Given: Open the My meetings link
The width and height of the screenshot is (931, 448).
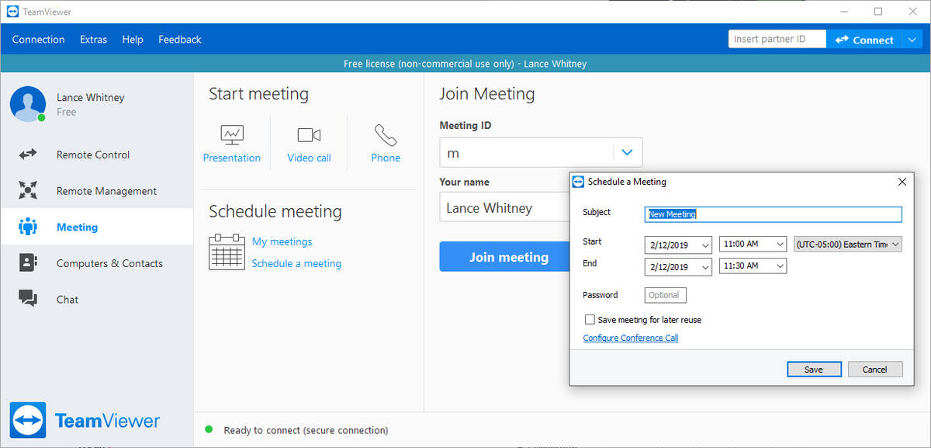Looking at the screenshot, I should [282, 241].
